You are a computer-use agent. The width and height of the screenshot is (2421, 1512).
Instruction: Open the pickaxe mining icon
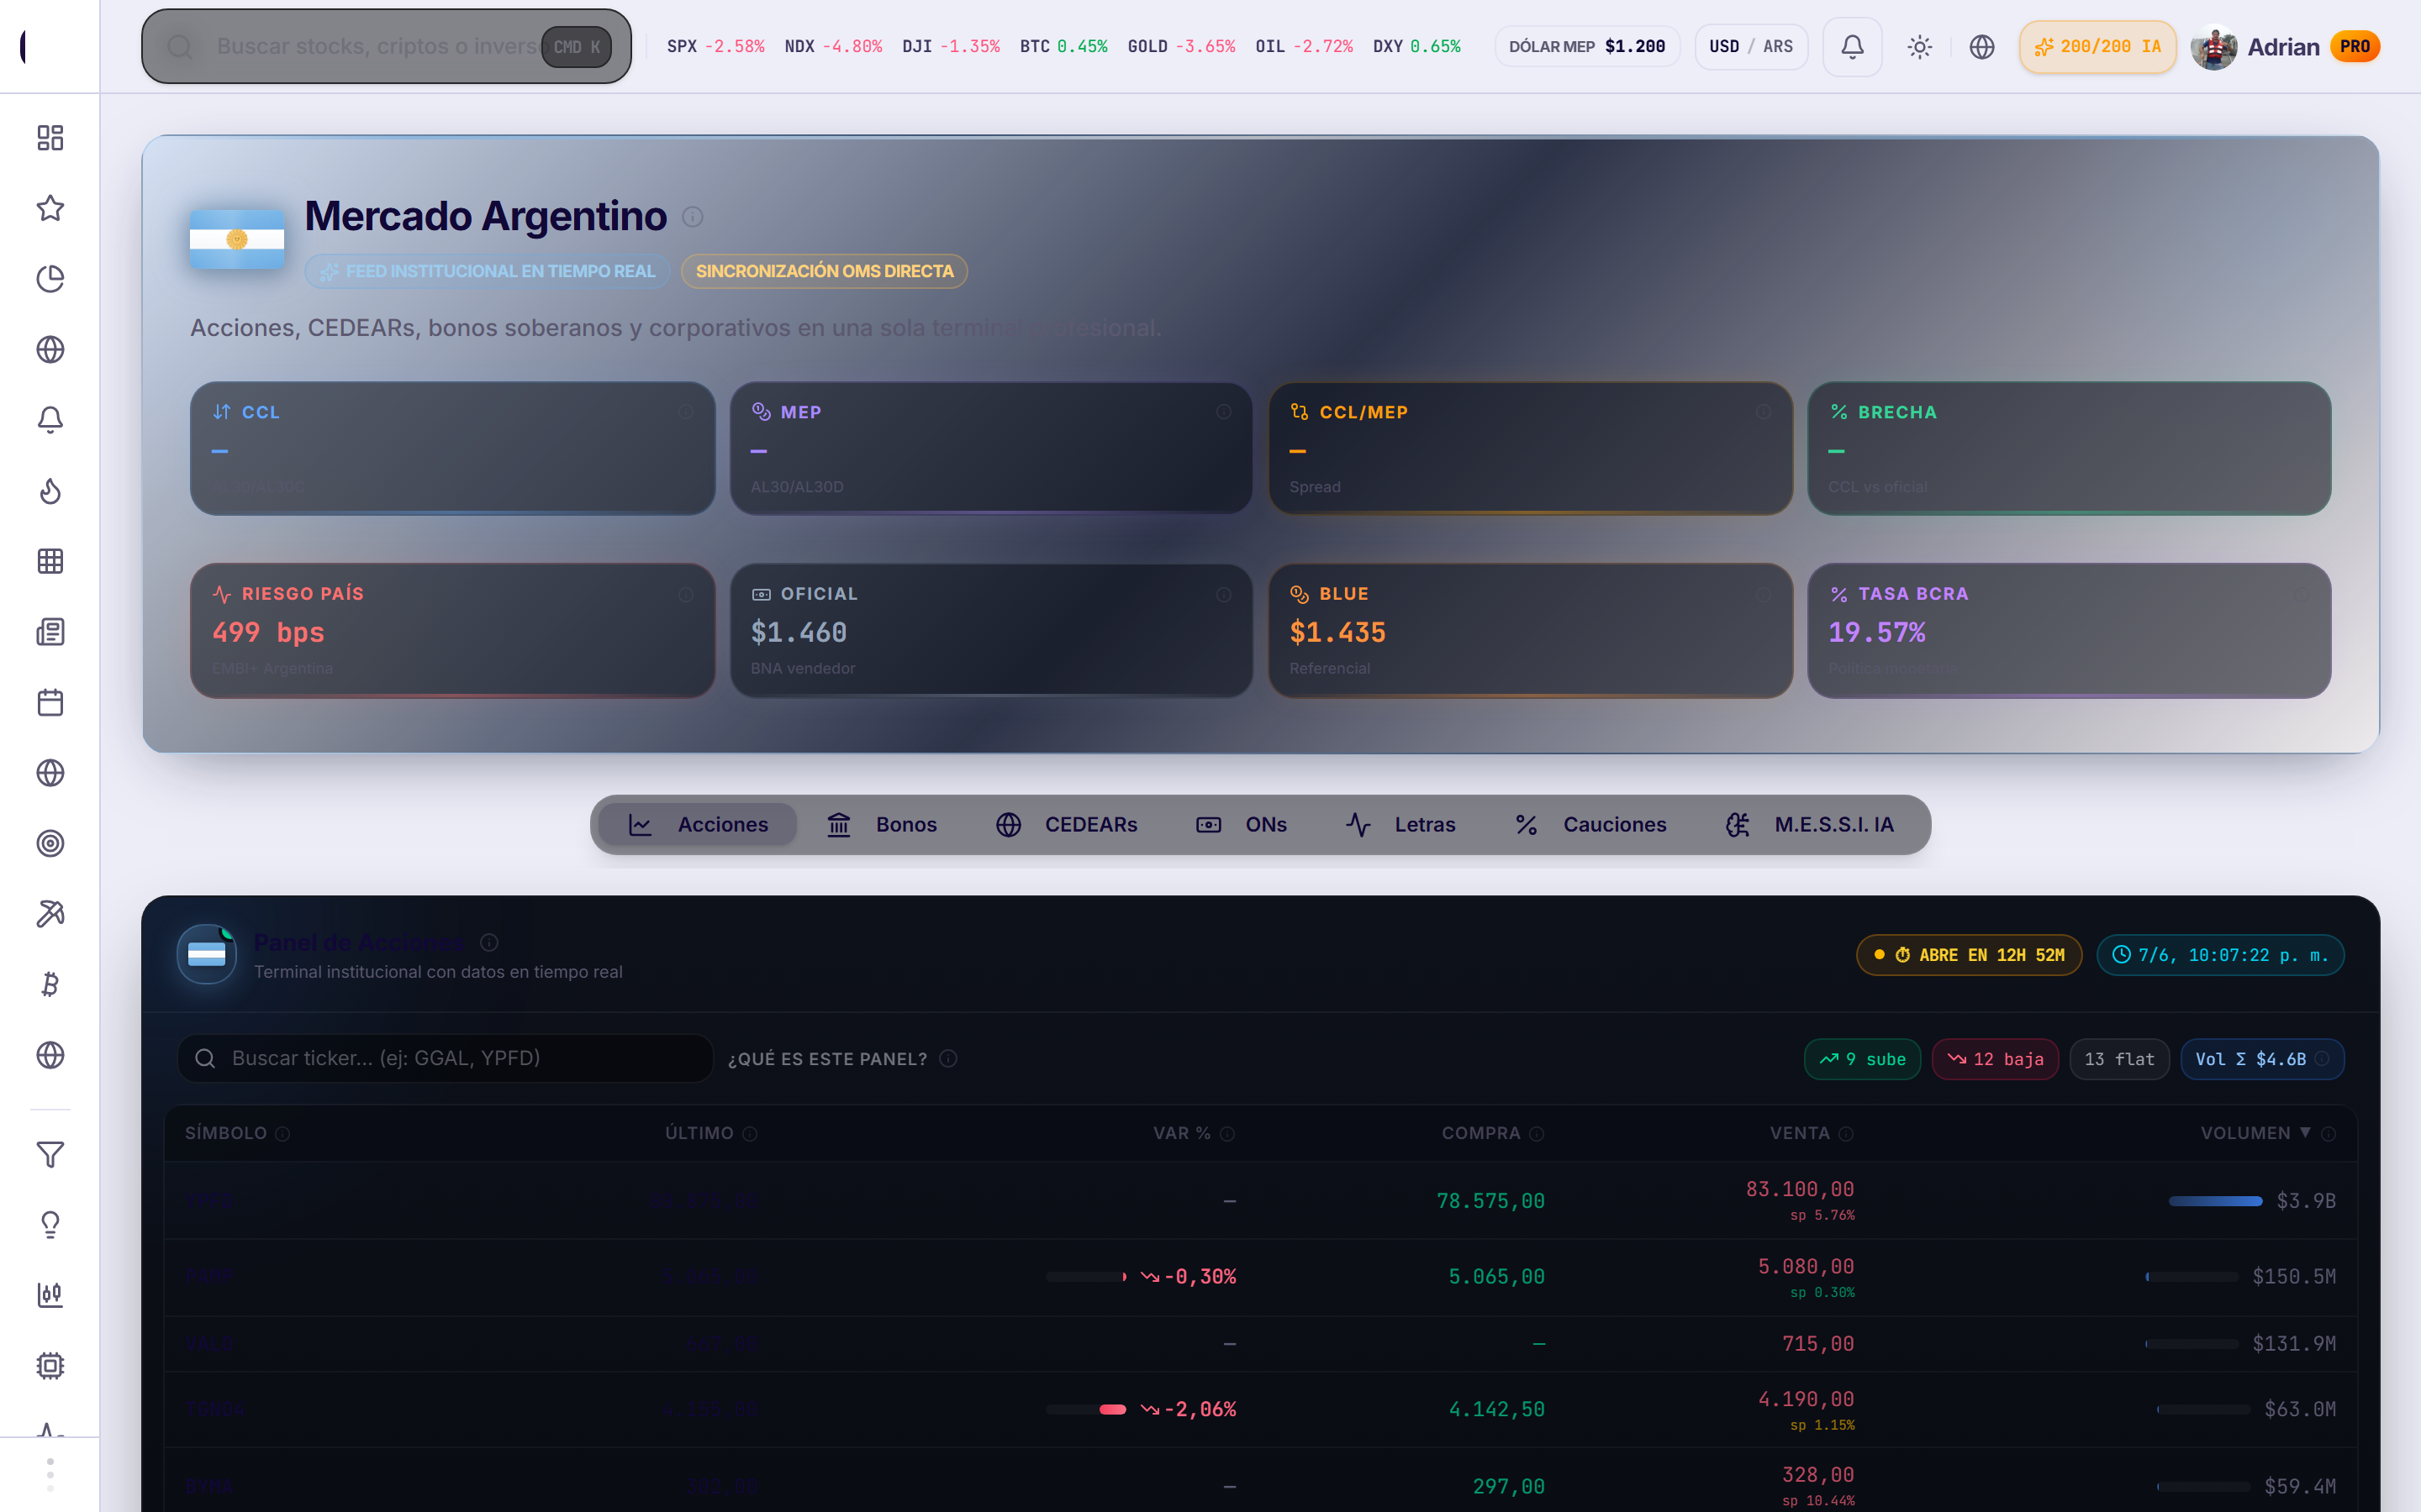tap(50, 914)
